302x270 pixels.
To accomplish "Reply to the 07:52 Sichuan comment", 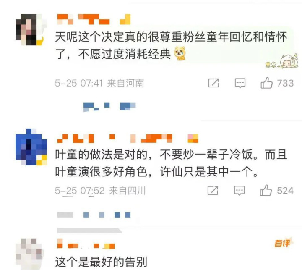I will (x=239, y=191).
